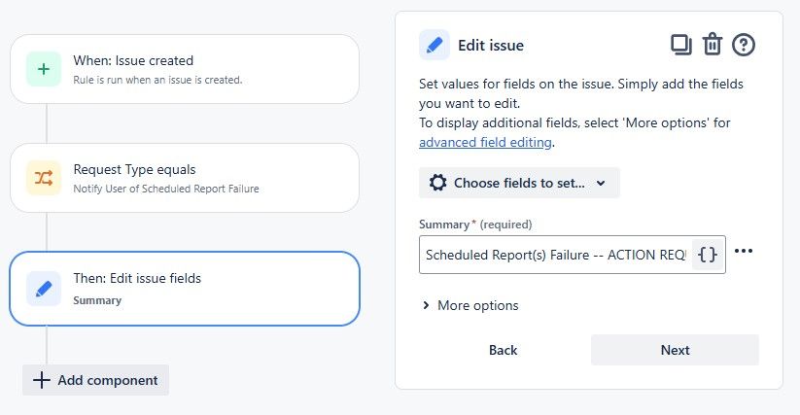Click into the Summary text field
The width and height of the screenshot is (800, 415).
(556, 255)
